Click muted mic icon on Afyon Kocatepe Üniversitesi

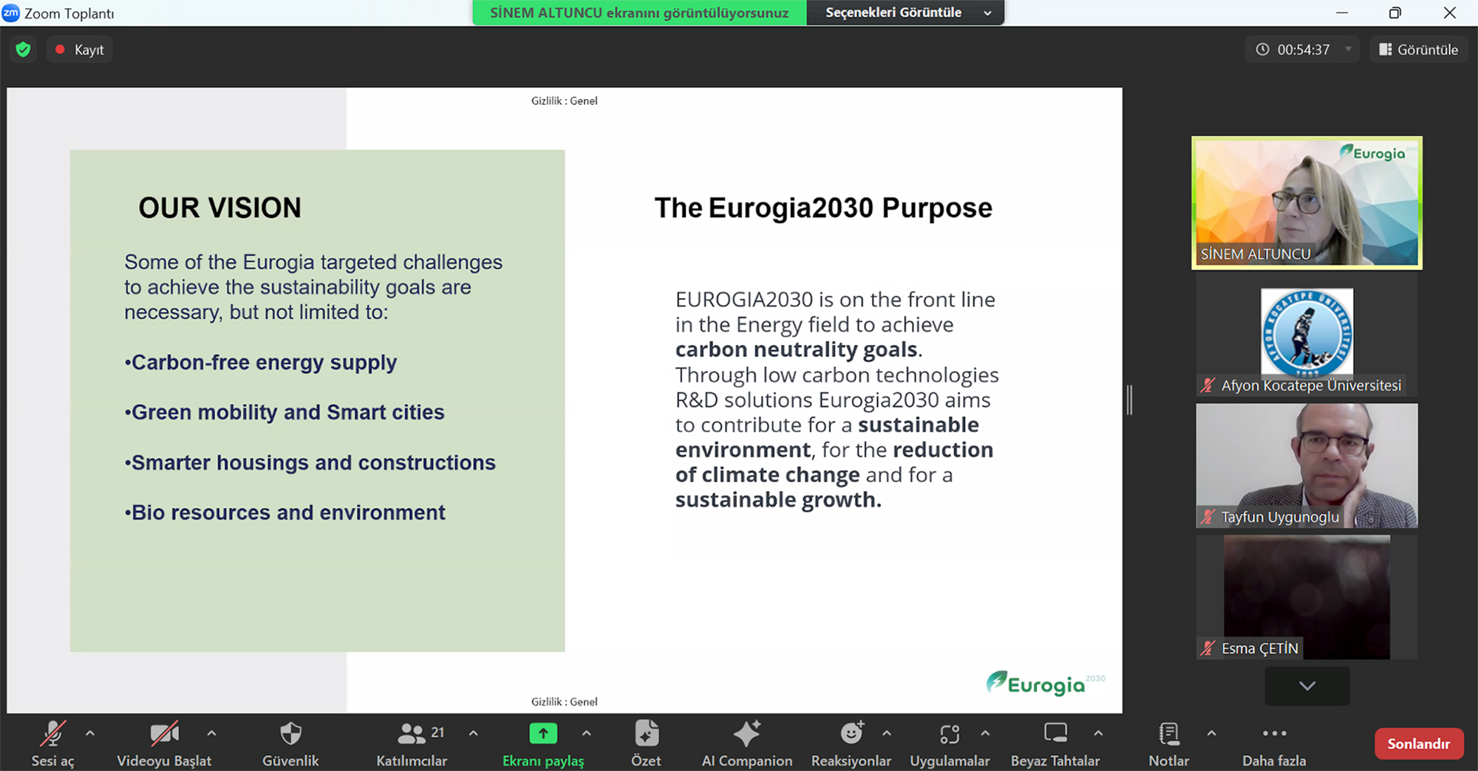pyautogui.click(x=1208, y=385)
